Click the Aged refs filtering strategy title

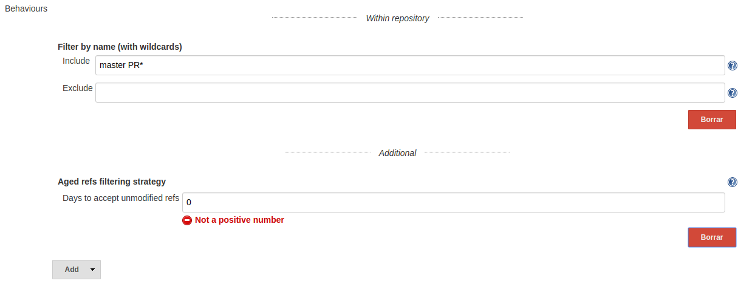(112, 182)
